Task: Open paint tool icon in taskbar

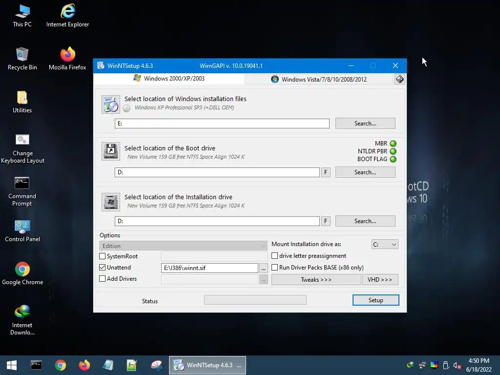Action: tap(156, 365)
